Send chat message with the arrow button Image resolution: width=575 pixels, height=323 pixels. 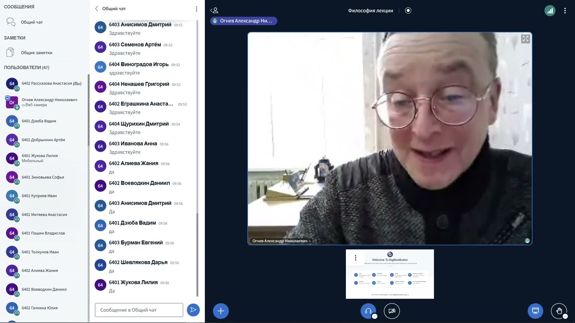tap(193, 310)
